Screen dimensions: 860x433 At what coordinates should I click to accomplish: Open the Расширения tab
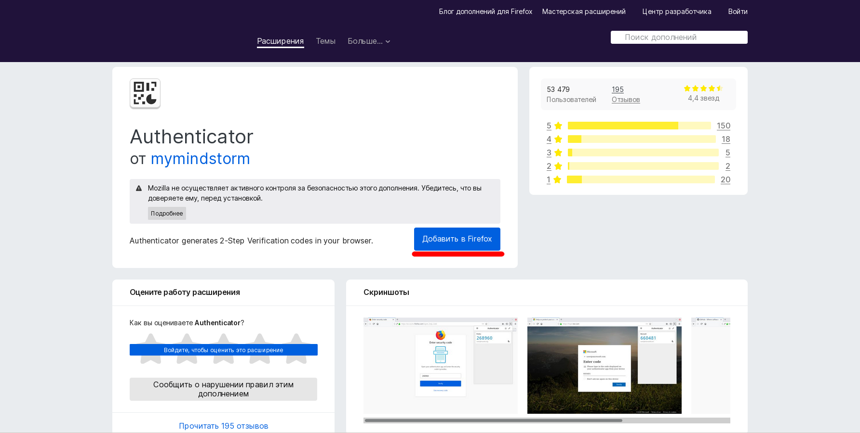[281, 41]
